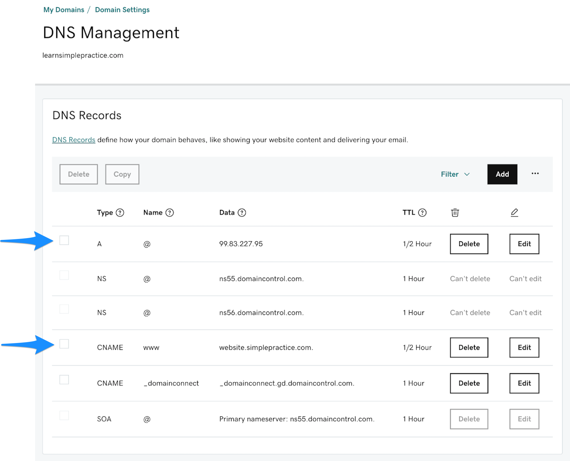
Task: Delete the A record 99.83.227.95
Action: [469, 244]
